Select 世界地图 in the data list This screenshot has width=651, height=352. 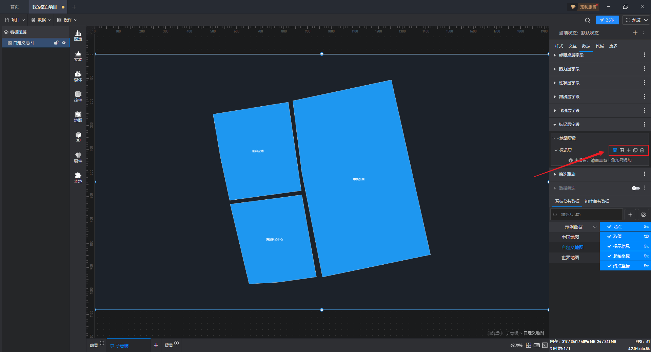click(570, 258)
